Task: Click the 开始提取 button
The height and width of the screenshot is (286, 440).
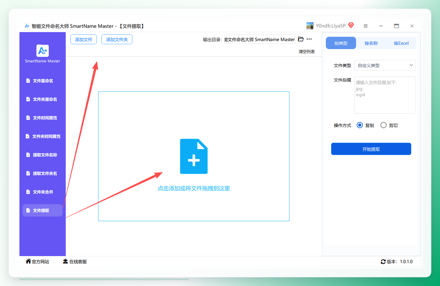Action: [x=371, y=149]
